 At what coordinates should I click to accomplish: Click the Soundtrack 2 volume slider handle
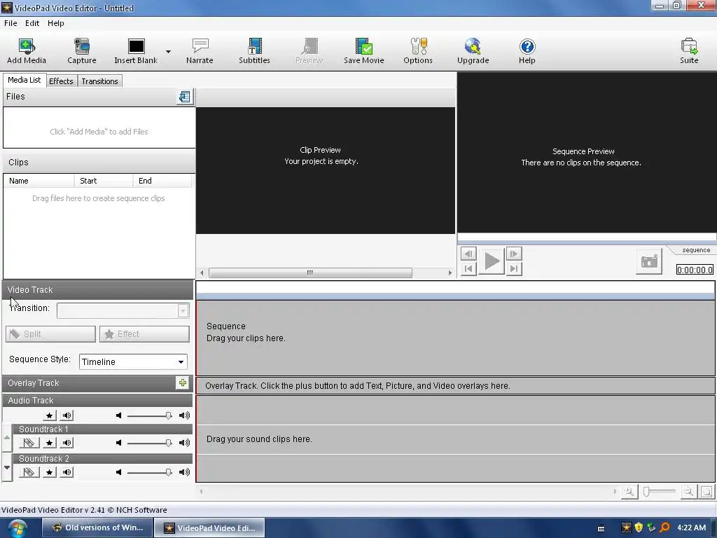tap(168, 472)
